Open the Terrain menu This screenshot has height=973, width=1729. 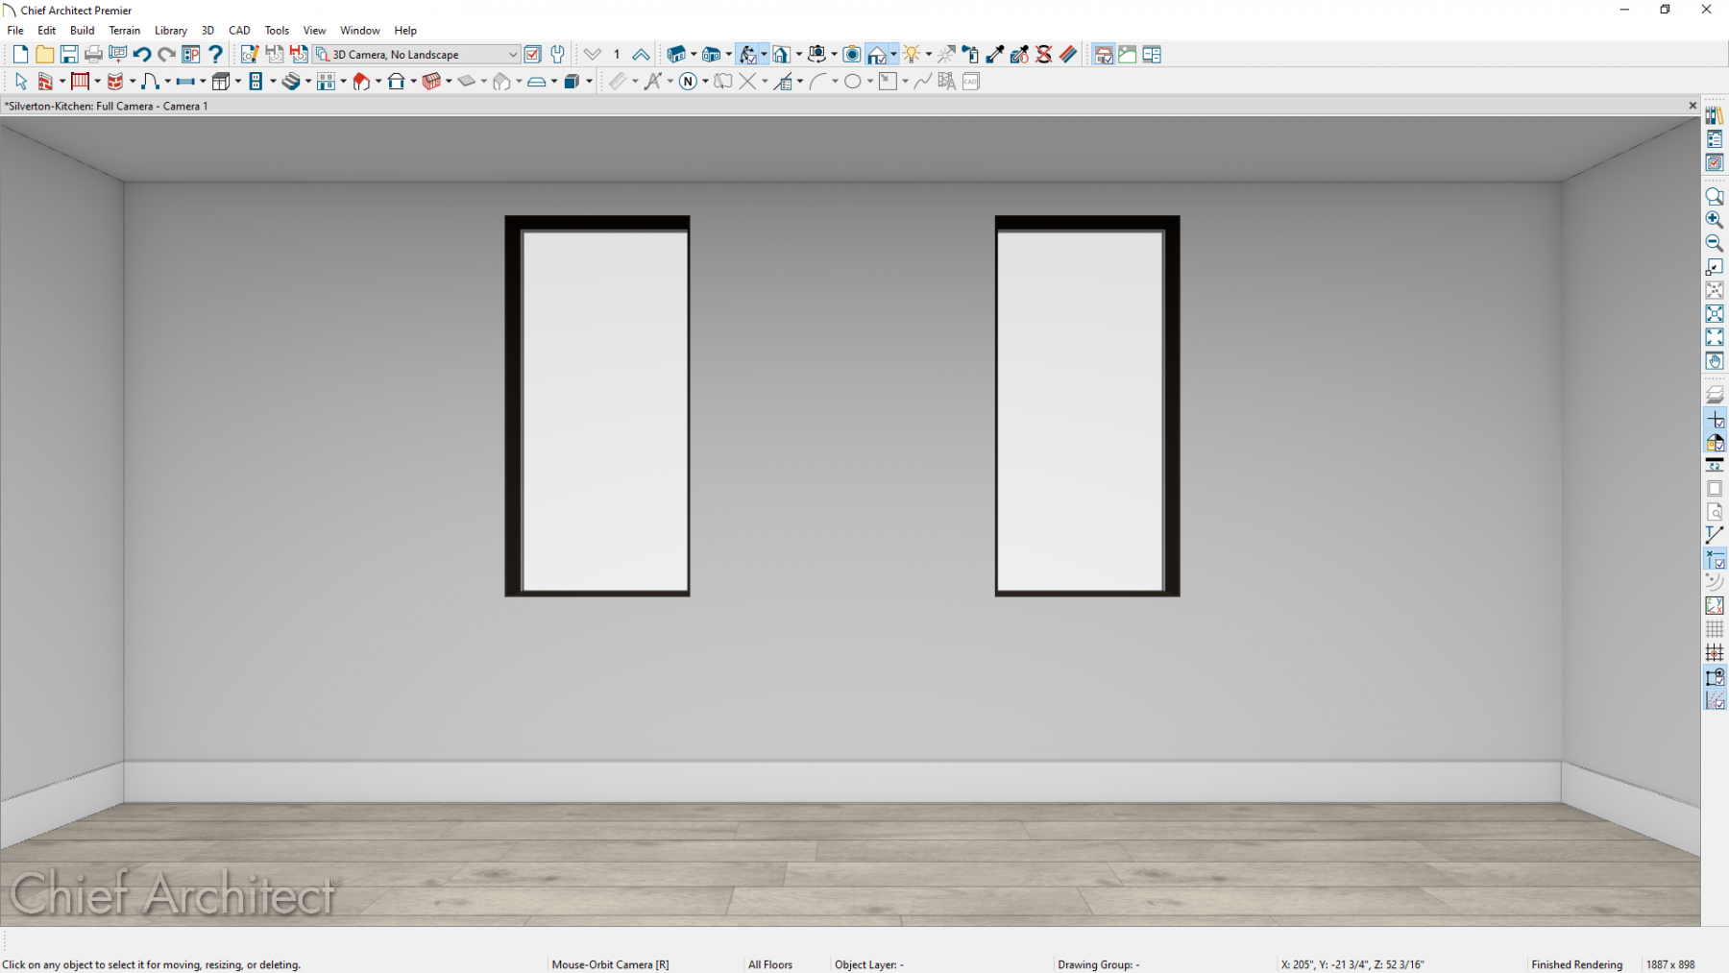tap(125, 31)
